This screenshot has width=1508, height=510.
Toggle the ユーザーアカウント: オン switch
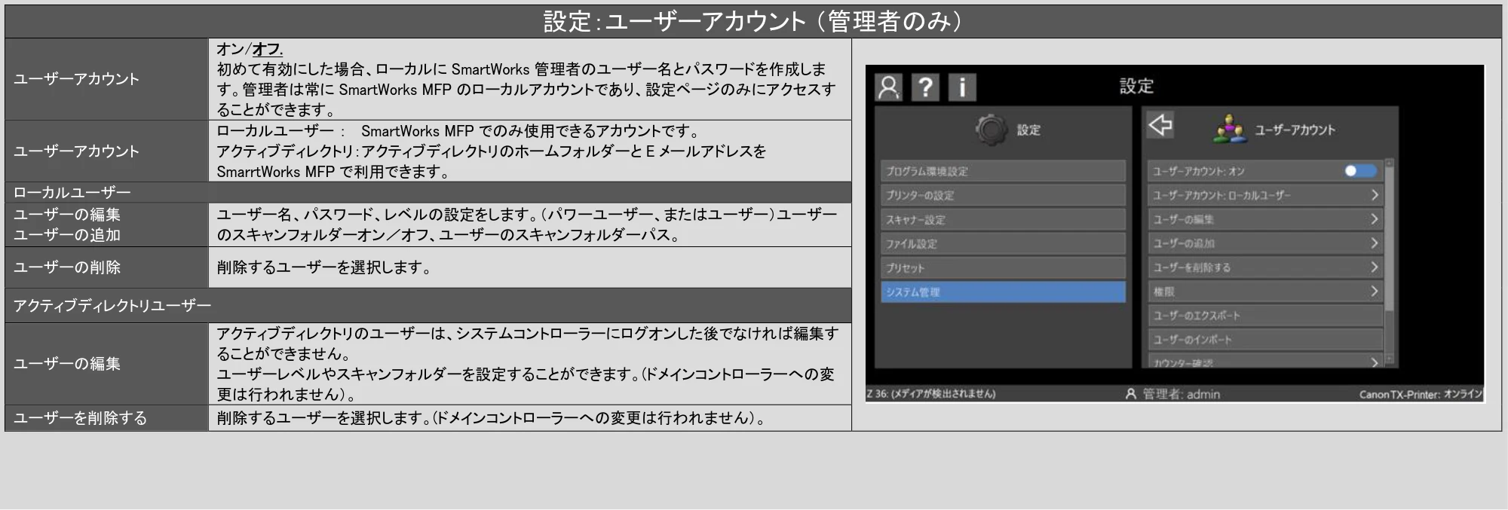point(1359,171)
